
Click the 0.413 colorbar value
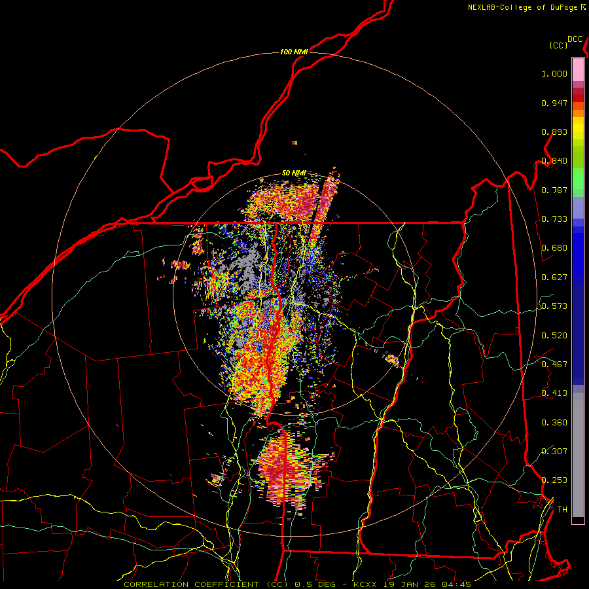click(x=554, y=393)
